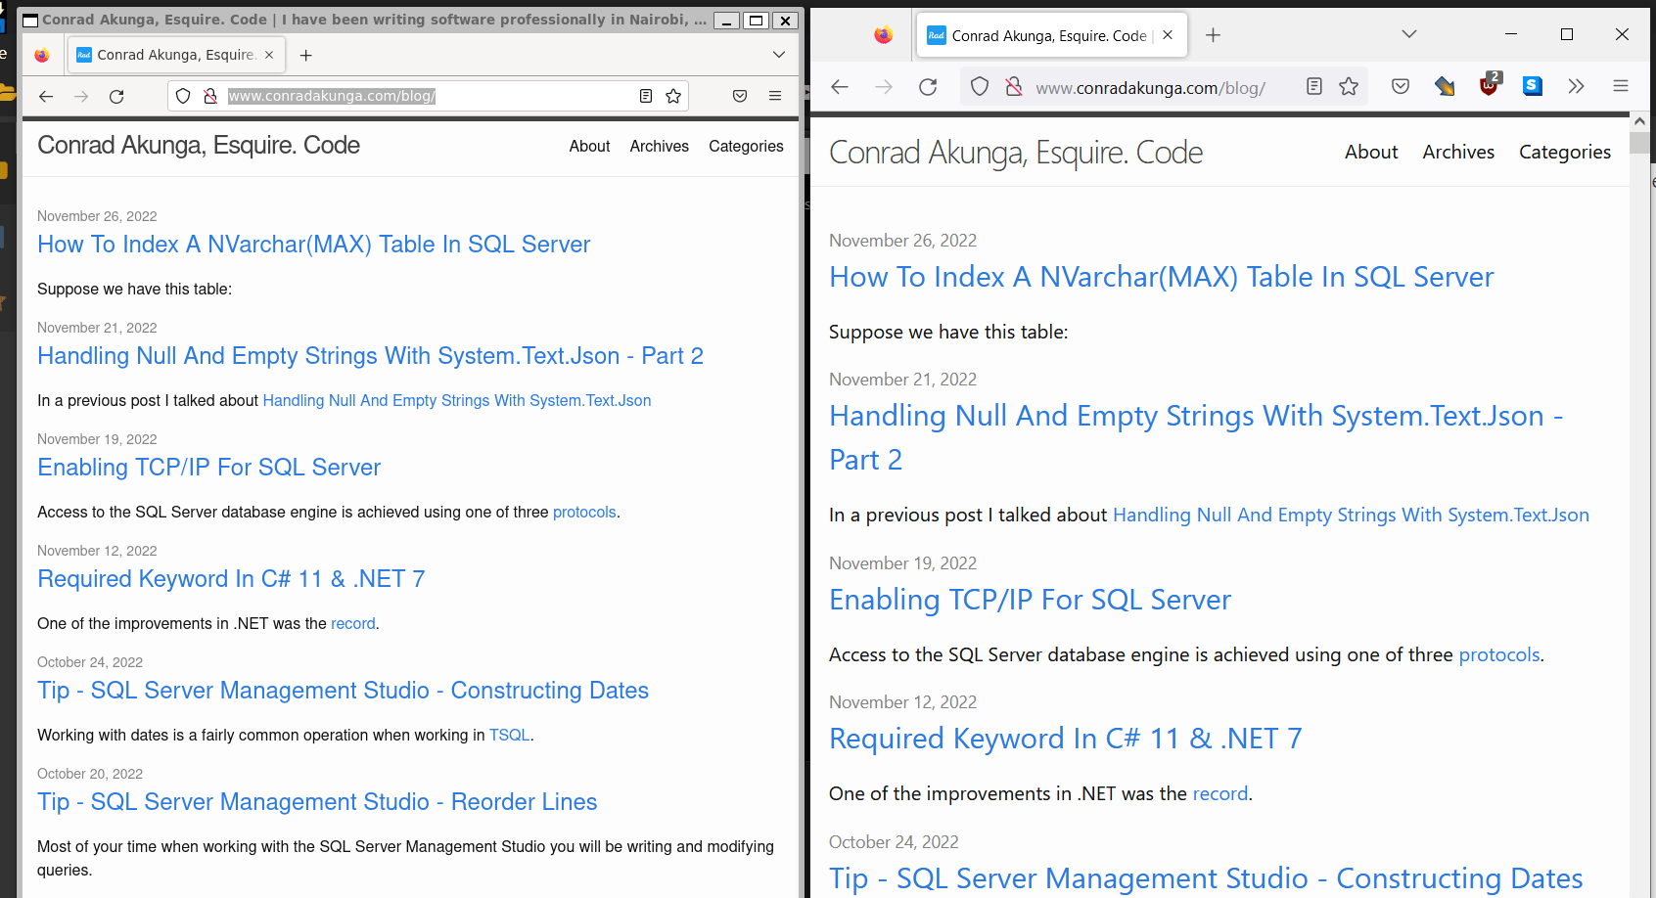This screenshot has height=898, width=1656.
Task: Toggle Reader View in the right address bar
Action: [x=1313, y=86]
